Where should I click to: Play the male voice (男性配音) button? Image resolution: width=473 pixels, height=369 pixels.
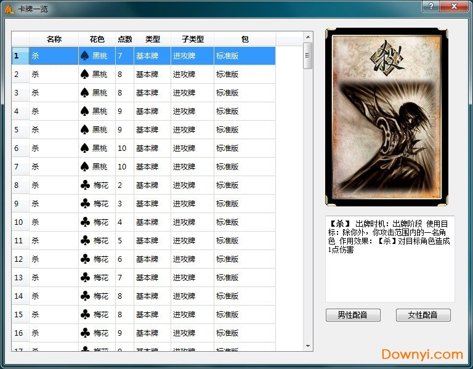tap(353, 315)
